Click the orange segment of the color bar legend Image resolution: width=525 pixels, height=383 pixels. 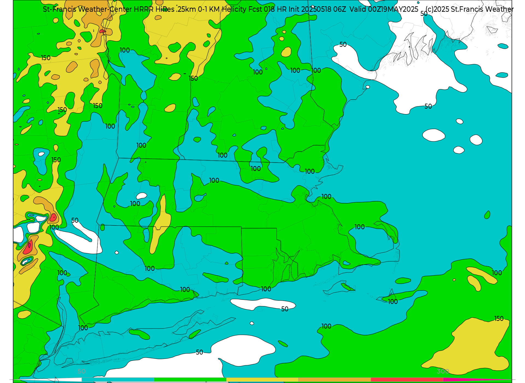(x=335, y=380)
